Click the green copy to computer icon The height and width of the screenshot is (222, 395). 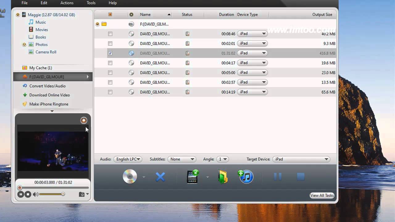pyautogui.click(x=223, y=177)
